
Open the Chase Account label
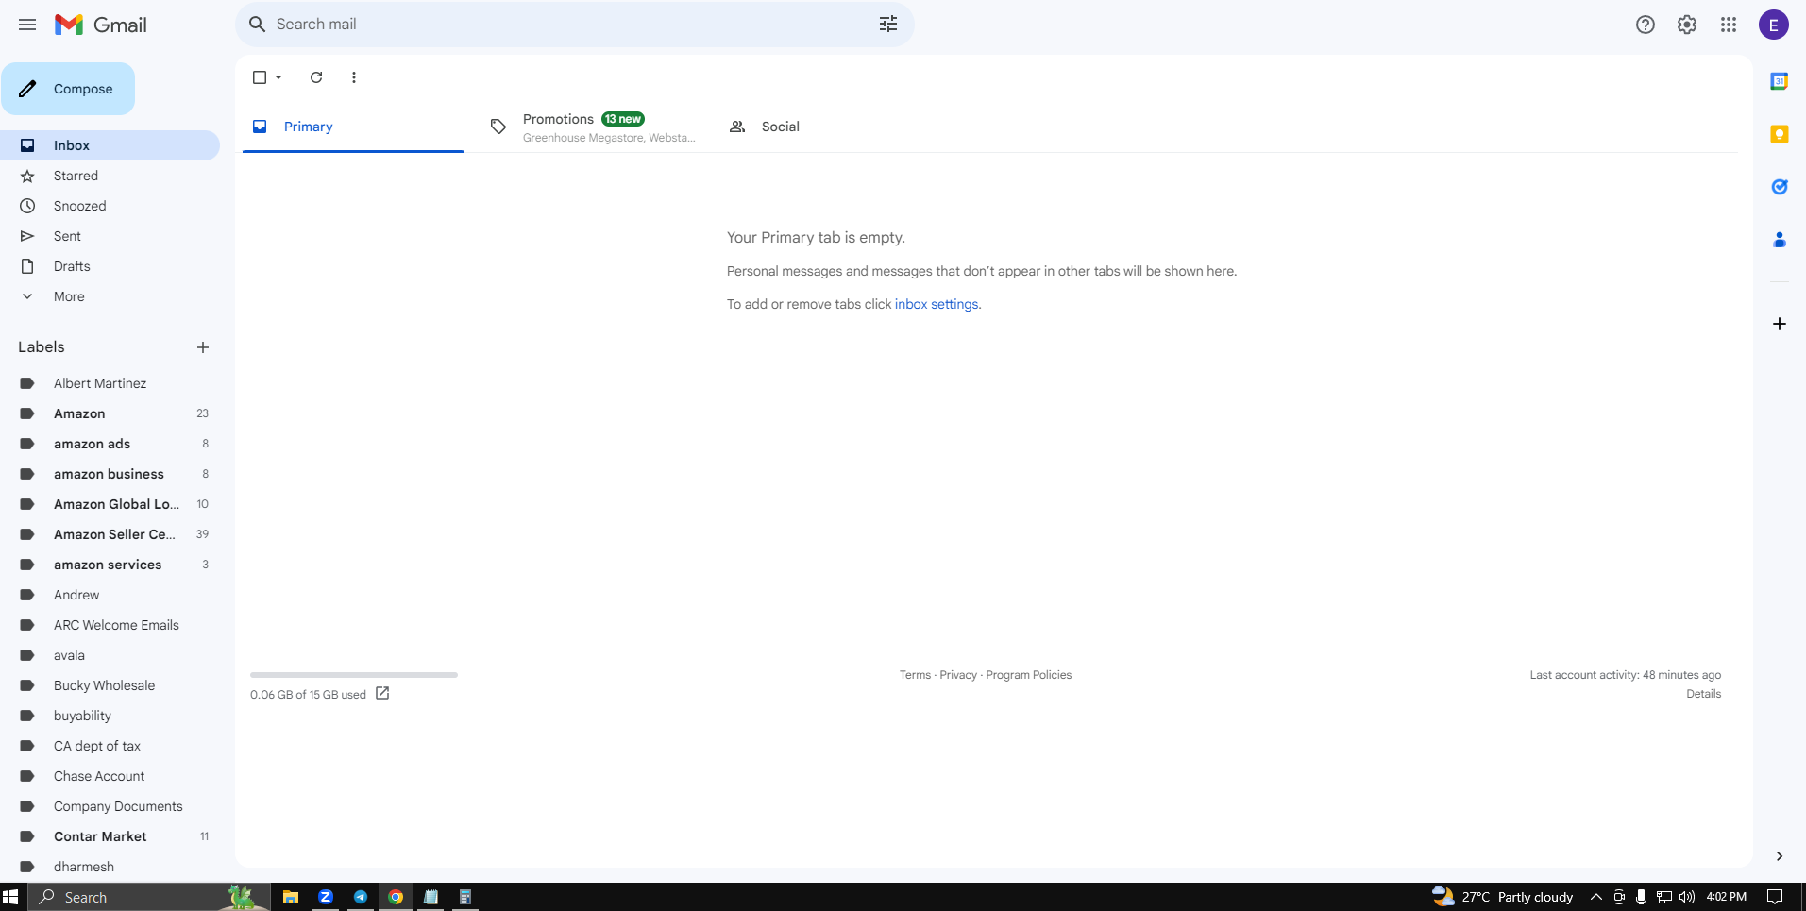pos(110,776)
